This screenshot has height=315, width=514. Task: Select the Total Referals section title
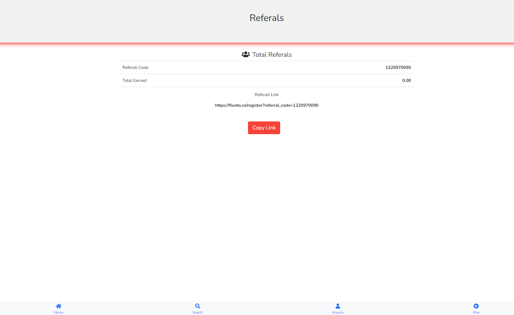coord(272,54)
